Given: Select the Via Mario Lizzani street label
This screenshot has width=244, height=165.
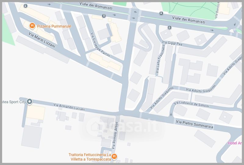Looking at the screenshot, I should tap(42, 40).
